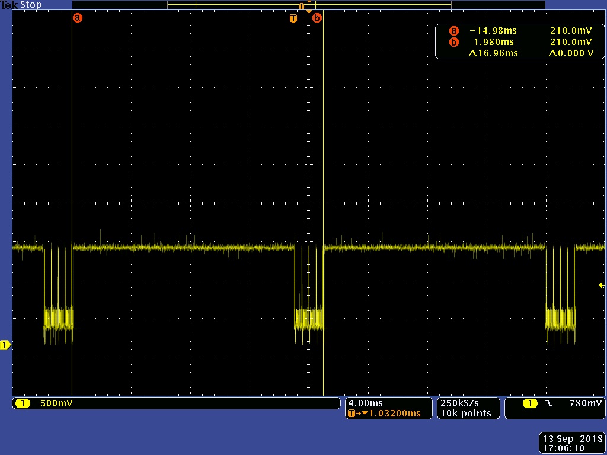Viewport: 607px width, 455px height.
Task: Click the 10k points record length readout
Action: pos(466,414)
